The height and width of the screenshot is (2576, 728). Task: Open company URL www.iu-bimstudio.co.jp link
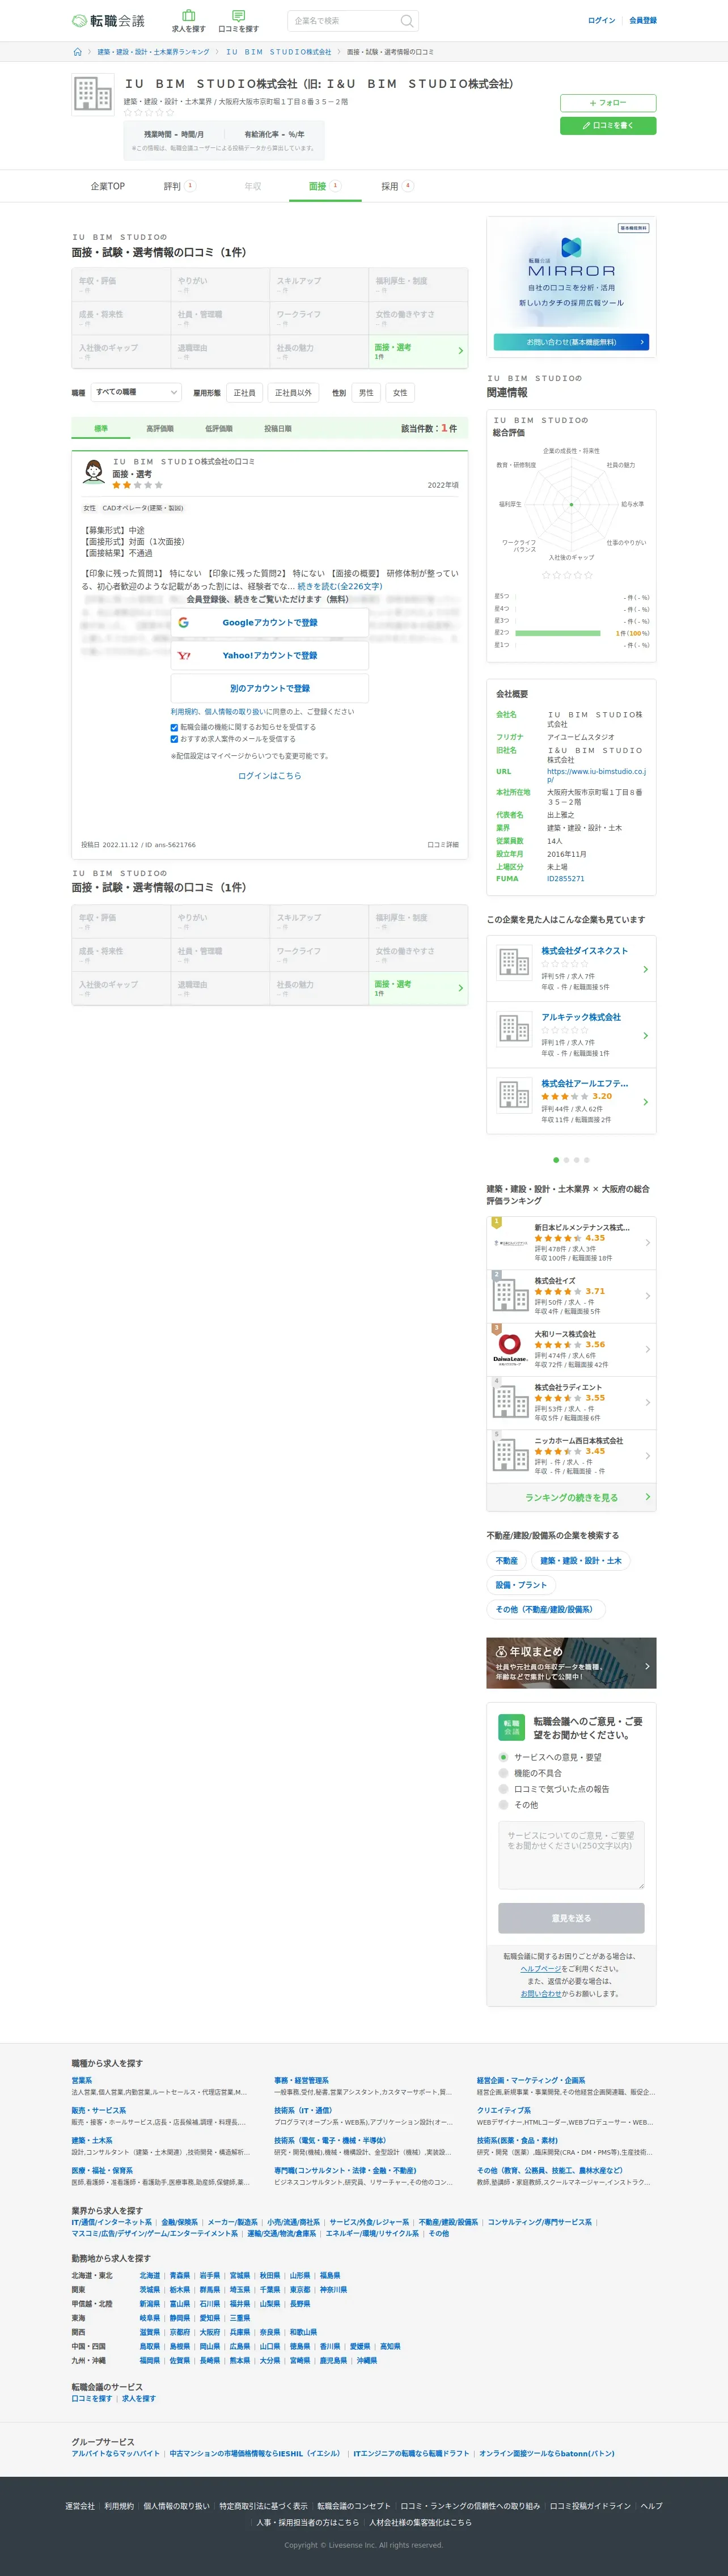click(596, 775)
